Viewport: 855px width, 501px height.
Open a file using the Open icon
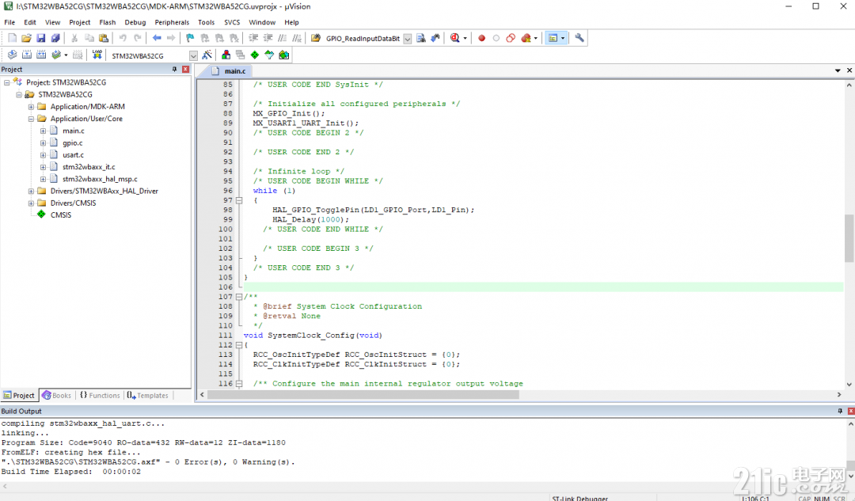[26, 38]
